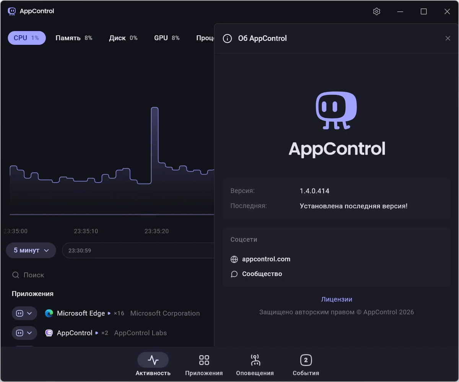Click the magnifier search icon
Image resolution: width=459 pixels, height=382 pixels.
tap(16, 275)
